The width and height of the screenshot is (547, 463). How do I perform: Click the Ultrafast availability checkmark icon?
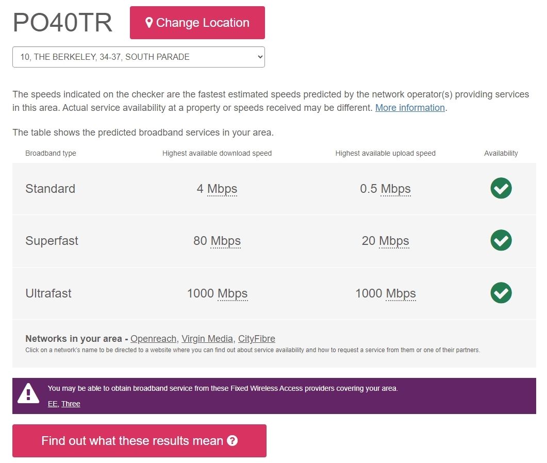[x=501, y=293]
